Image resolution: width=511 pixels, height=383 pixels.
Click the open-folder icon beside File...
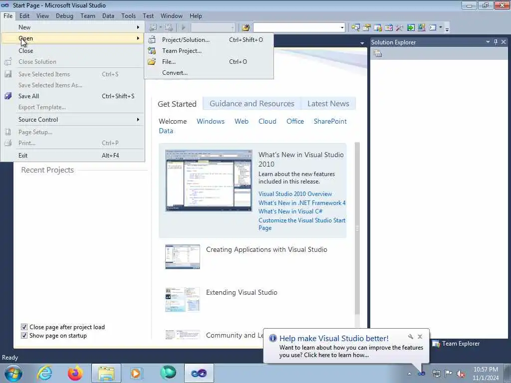click(152, 61)
